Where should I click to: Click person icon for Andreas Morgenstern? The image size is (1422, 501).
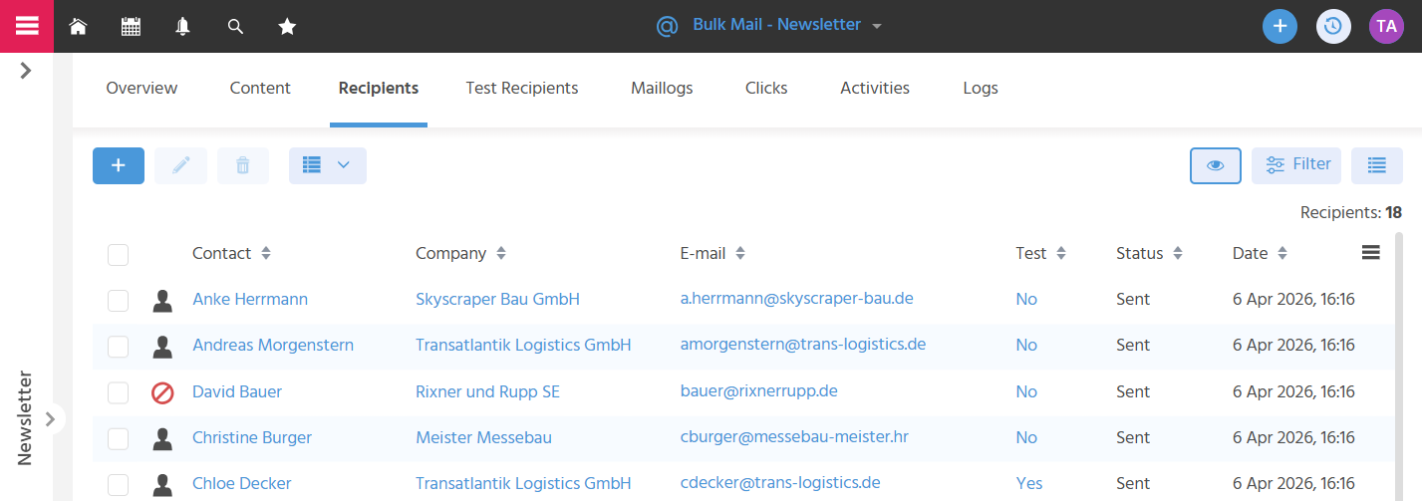point(162,346)
